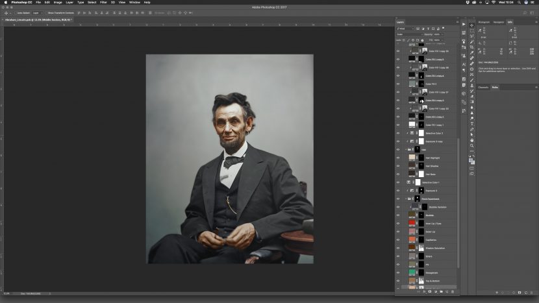The height and width of the screenshot is (303, 539).
Task: Select the Hand tool
Action: [471, 140]
